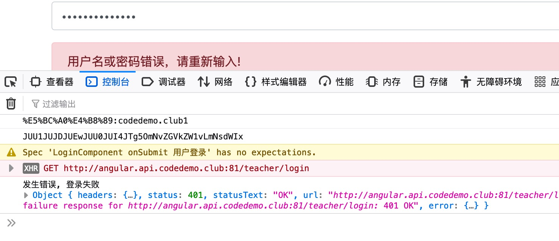This screenshot has height=241, width=559.
Task: Clear console output with trash icon
Action: coord(11,104)
